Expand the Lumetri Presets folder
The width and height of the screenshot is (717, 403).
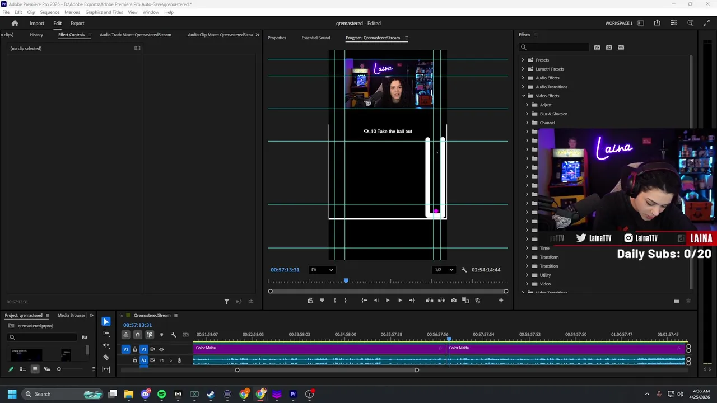coord(523,69)
